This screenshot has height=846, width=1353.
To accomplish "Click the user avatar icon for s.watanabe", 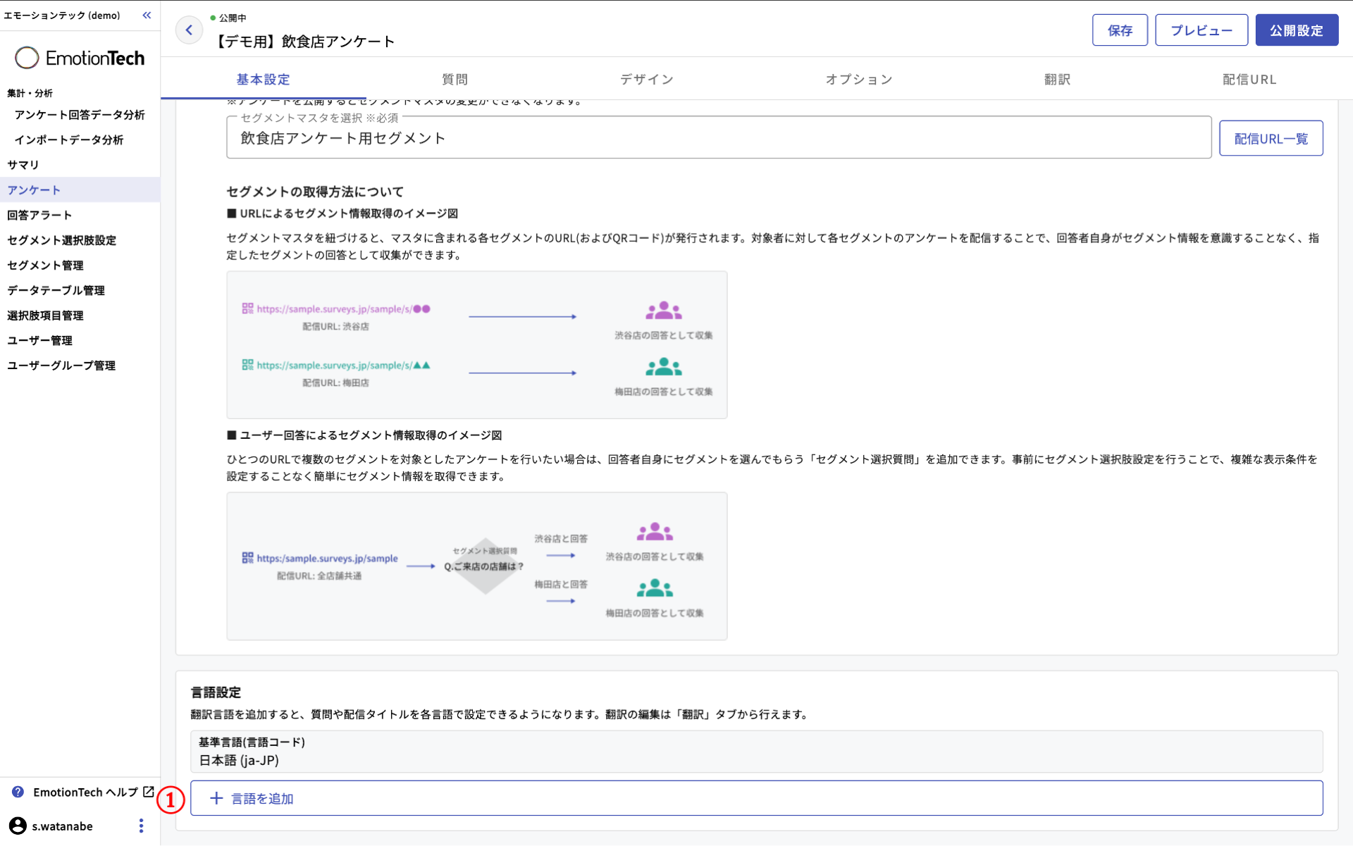I will tap(18, 826).
